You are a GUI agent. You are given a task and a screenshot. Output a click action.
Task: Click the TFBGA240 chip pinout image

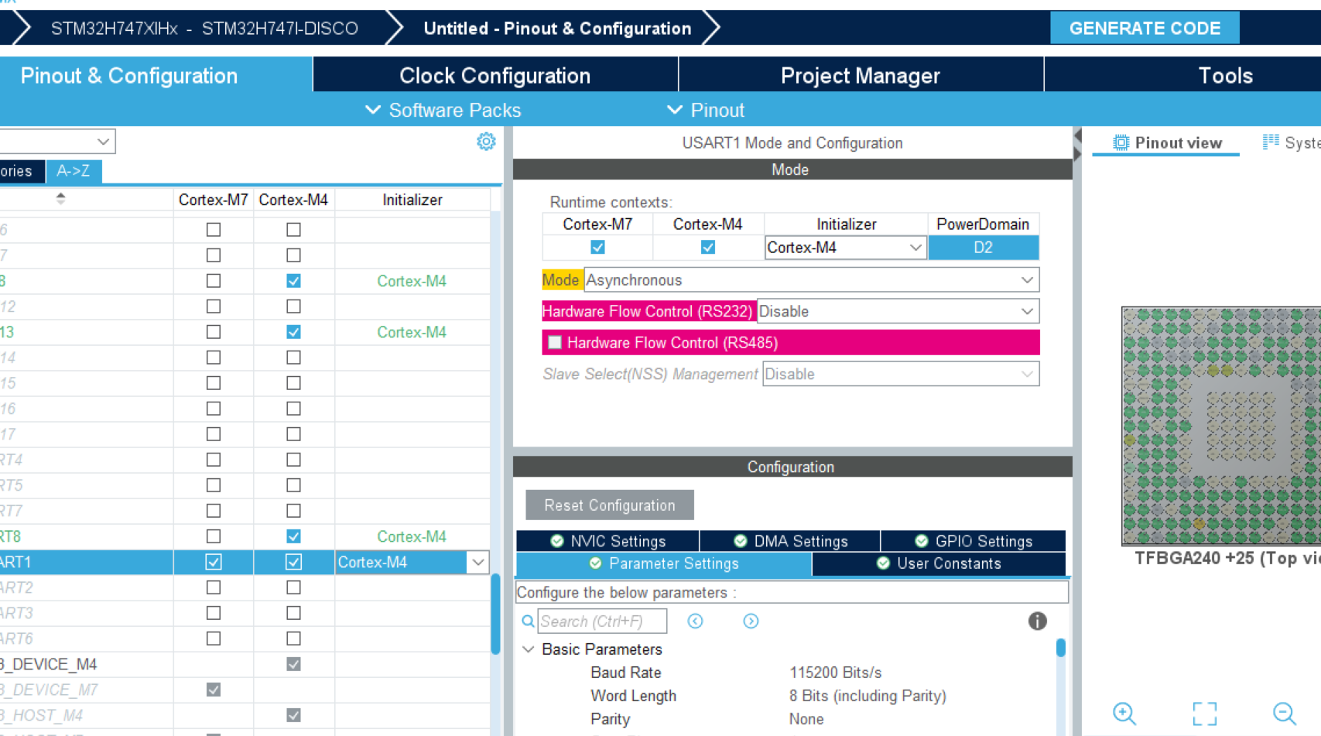[1221, 426]
